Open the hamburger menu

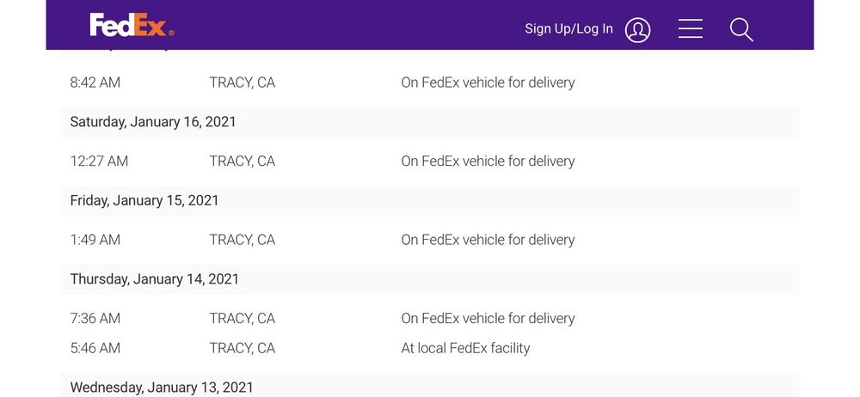click(x=690, y=29)
